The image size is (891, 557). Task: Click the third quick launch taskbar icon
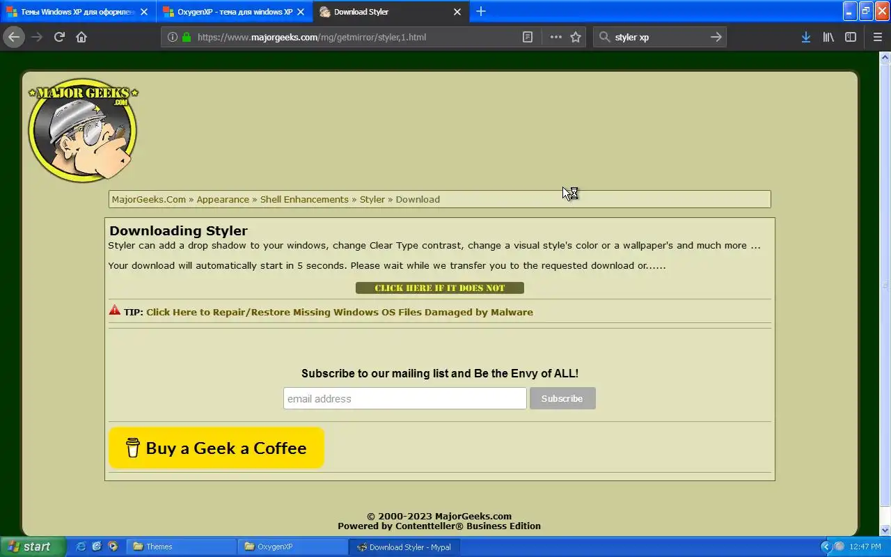click(x=113, y=547)
